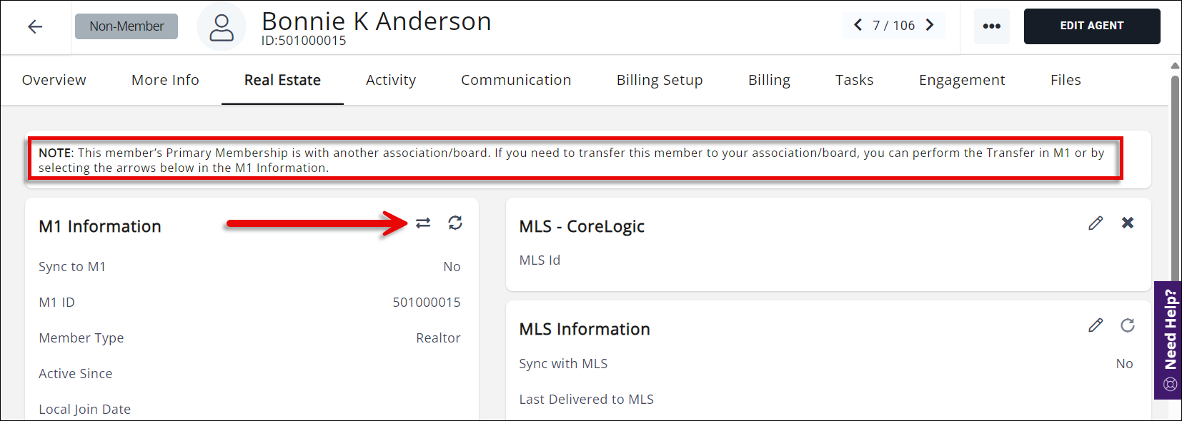Remove MLS - CoreLogic with X icon
Screen dimensions: 1182x421
[x=1128, y=223]
